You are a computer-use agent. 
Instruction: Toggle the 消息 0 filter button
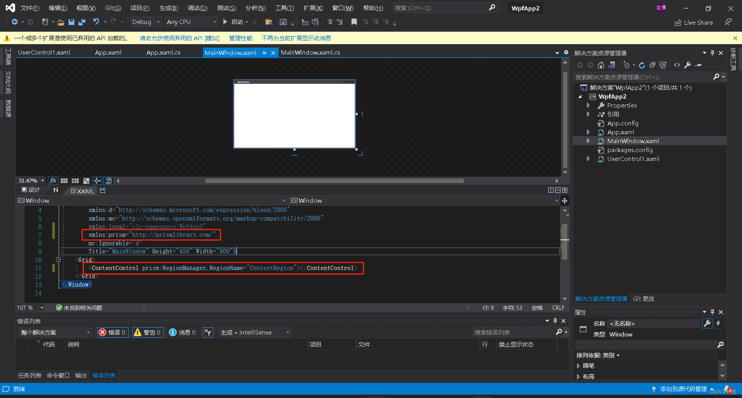click(x=182, y=332)
